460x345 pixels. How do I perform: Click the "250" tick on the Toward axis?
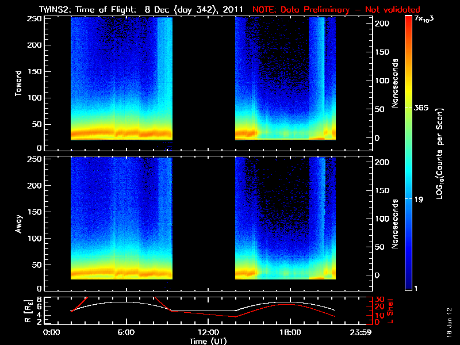coord(34,19)
